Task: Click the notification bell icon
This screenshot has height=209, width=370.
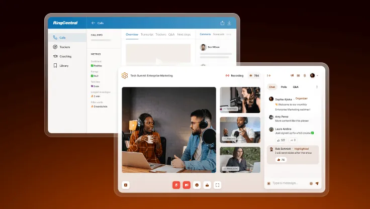Action: click(x=305, y=75)
